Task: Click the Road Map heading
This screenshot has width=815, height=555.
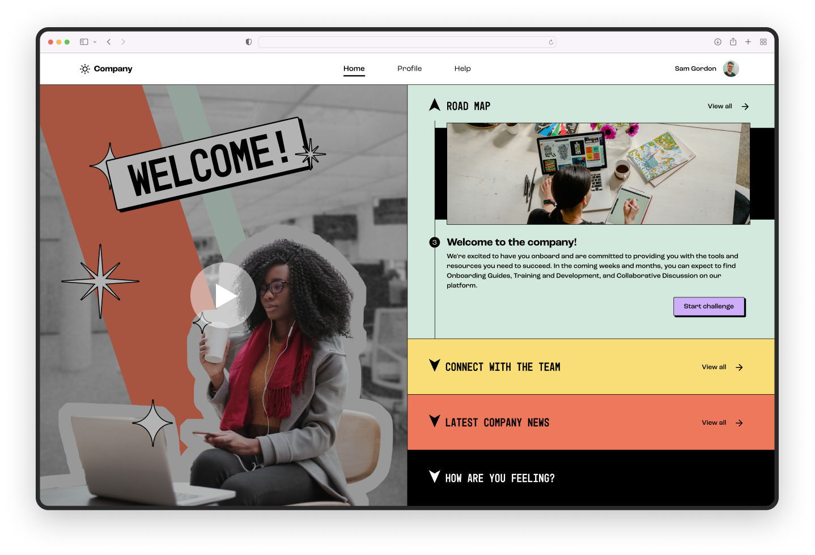Action: [468, 106]
